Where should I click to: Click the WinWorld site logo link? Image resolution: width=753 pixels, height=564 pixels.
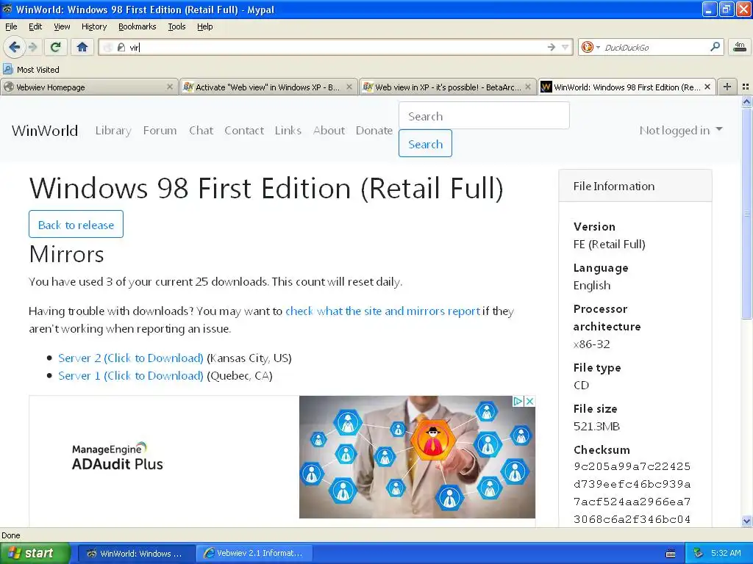click(45, 131)
